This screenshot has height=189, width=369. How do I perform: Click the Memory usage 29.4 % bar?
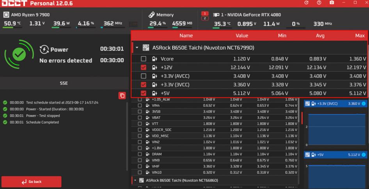pos(157,28)
